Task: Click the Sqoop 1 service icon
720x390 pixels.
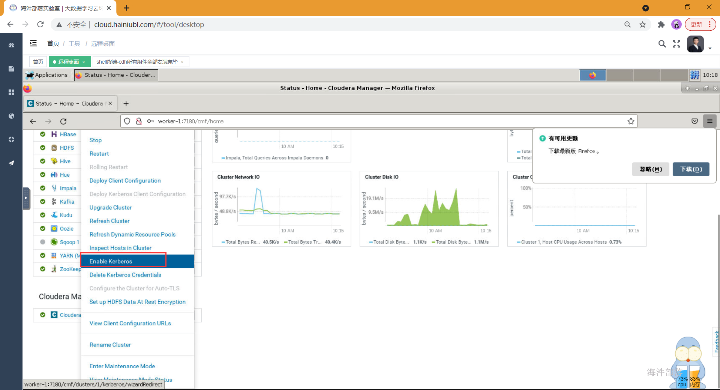Action: pyautogui.click(x=54, y=242)
